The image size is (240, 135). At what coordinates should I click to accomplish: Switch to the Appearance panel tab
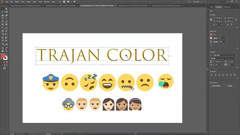point(227,7)
